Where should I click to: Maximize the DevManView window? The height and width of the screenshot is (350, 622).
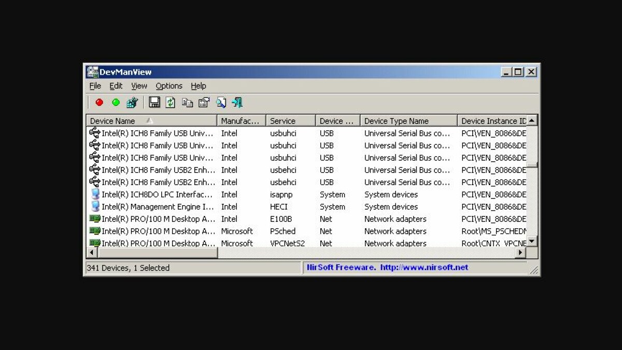(518, 72)
